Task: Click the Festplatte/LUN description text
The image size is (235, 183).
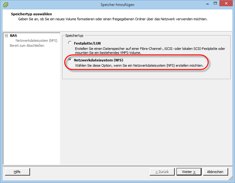Action: (150, 51)
